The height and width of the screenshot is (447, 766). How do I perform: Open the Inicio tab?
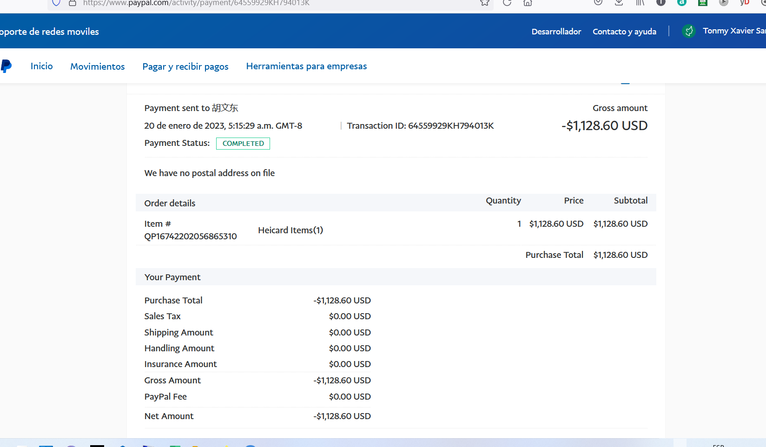click(x=42, y=66)
